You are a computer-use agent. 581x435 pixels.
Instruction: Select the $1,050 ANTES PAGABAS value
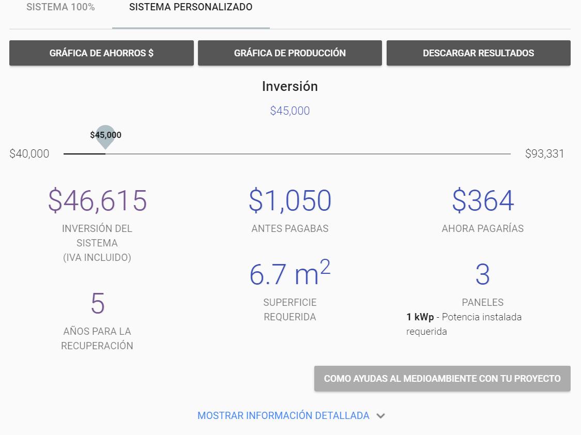pyautogui.click(x=290, y=200)
